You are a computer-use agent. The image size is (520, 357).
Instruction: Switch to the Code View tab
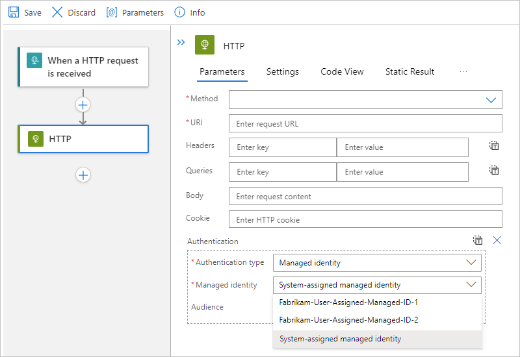[x=342, y=71]
